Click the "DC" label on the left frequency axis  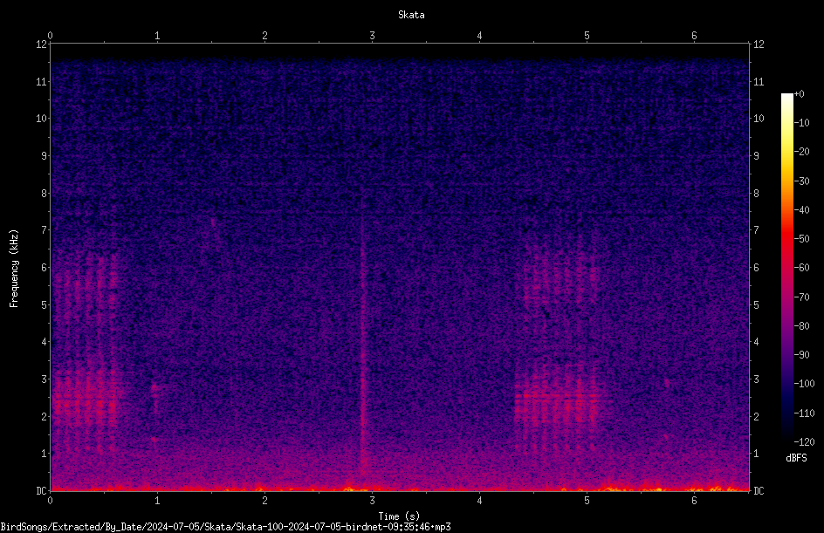[42, 491]
